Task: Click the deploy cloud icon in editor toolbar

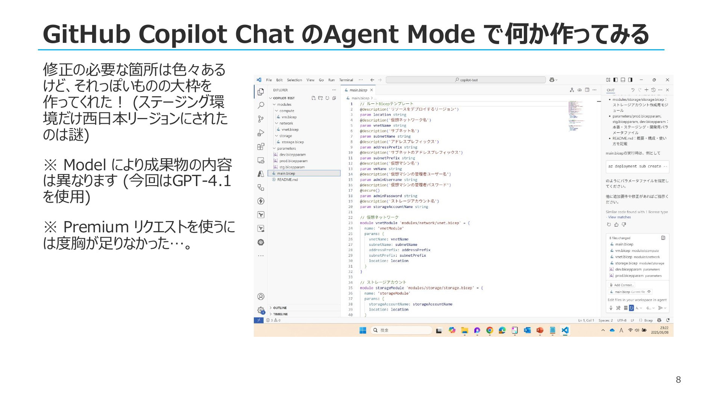Action: click(x=579, y=90)
